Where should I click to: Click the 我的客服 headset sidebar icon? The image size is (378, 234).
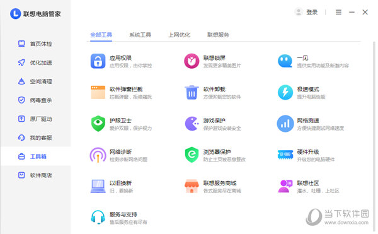(x=21, y=137)
